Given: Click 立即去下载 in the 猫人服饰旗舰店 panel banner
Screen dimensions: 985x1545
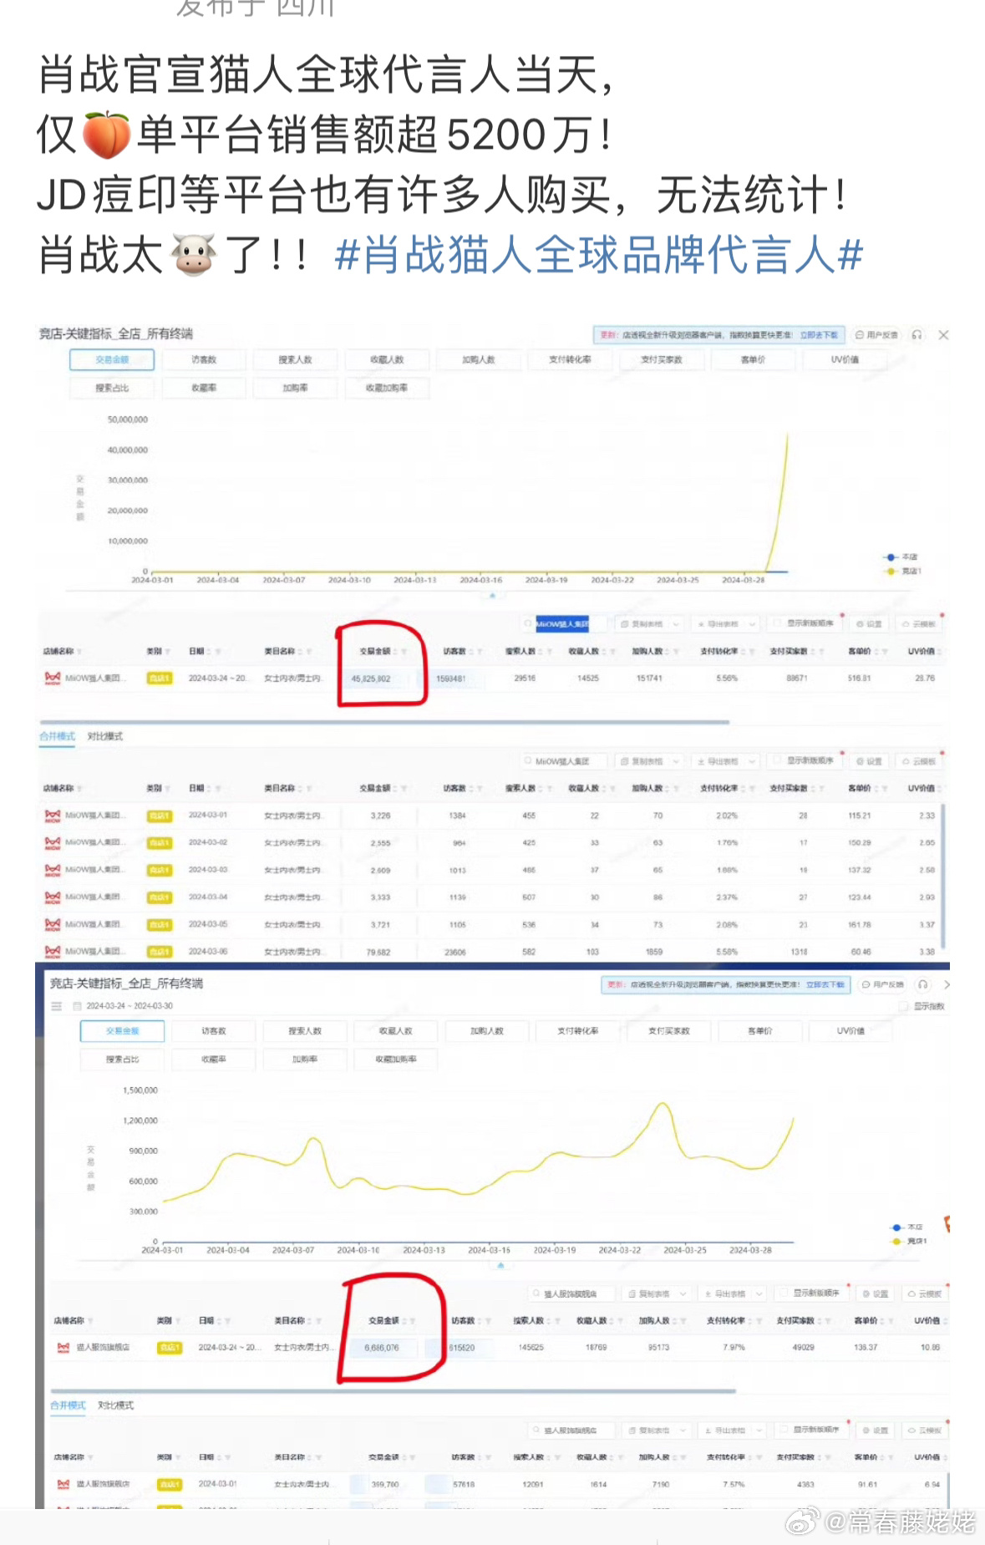Looking at the screenshot, I should click(825, 984).
